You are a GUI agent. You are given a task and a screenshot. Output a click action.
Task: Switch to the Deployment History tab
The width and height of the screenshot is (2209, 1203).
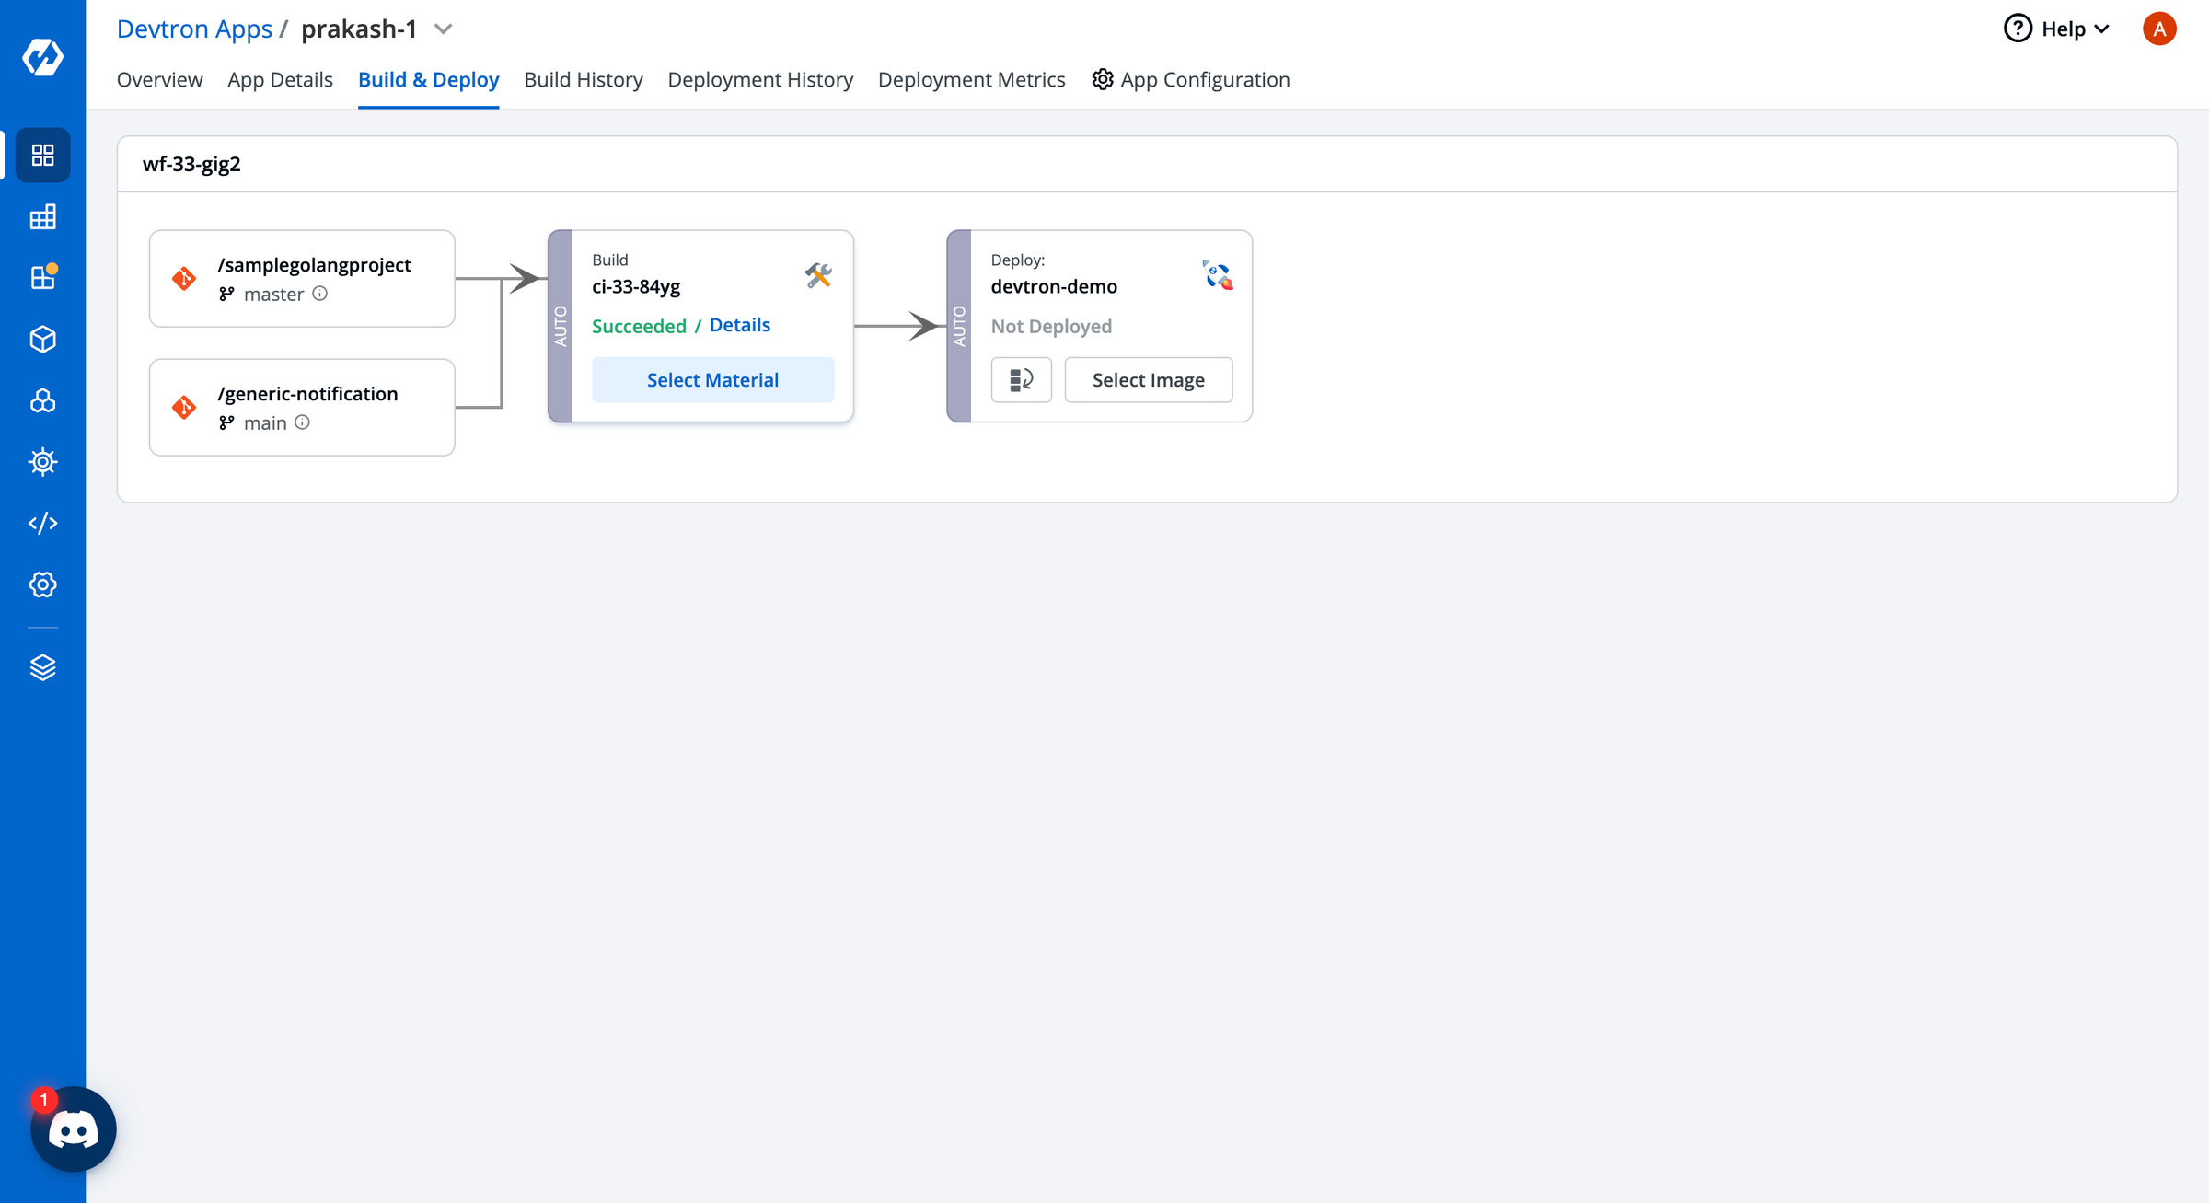[760, 79]
